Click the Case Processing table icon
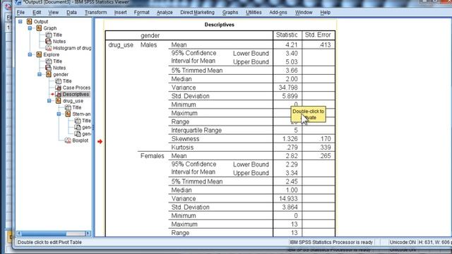The width and height of the screenshot is (452, 254). [x=58, y=87]
